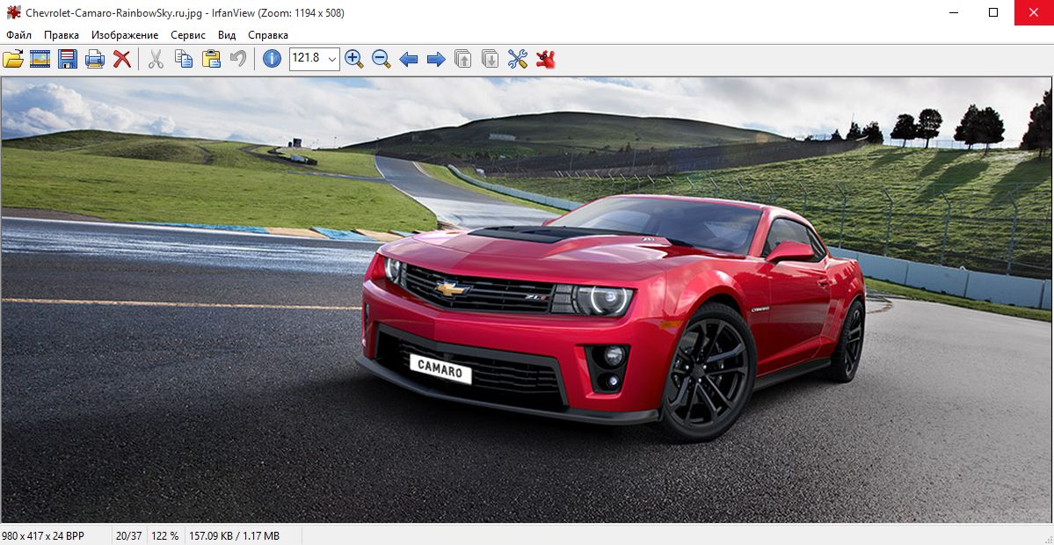This screenshot has height=545, width=1054.
Task: Click the 20/37 image index in status bar
Action: point(127,535)
